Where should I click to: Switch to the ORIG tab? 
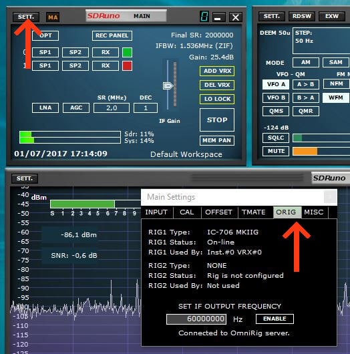[287, 212]
